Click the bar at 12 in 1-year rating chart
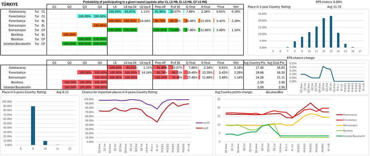Viewport: 370px width, 156px height. (324, 33)
